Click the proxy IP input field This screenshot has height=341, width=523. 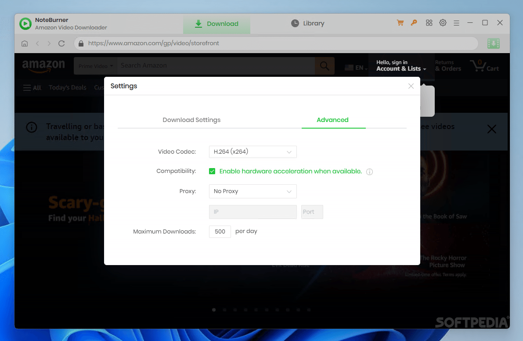pyautogui.click(x=253, y=212)
